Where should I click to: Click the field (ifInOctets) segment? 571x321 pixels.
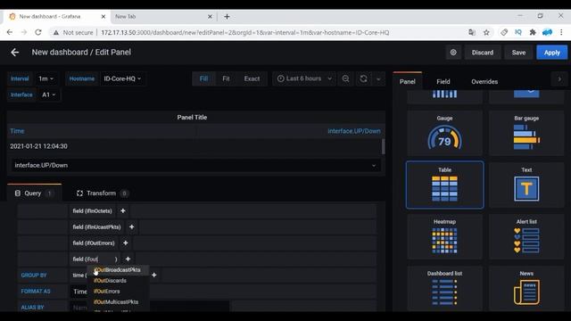[93, 210]
